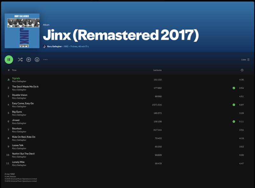Viewport: 255px width, 188px height.
Task: Click Rory Gallagher's small artist avatar
Action: click(45, 46)
